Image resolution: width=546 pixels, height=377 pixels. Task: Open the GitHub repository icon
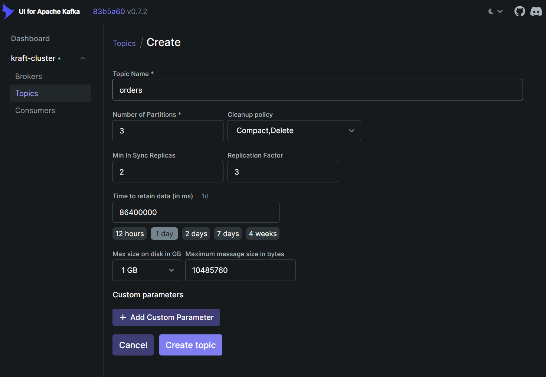(x=519, y=11)
